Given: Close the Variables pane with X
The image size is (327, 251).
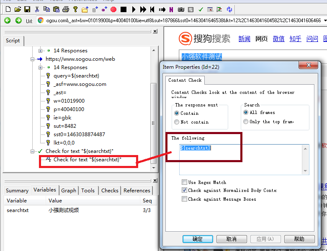Looking at the screenshot, I should click(155, 180).
